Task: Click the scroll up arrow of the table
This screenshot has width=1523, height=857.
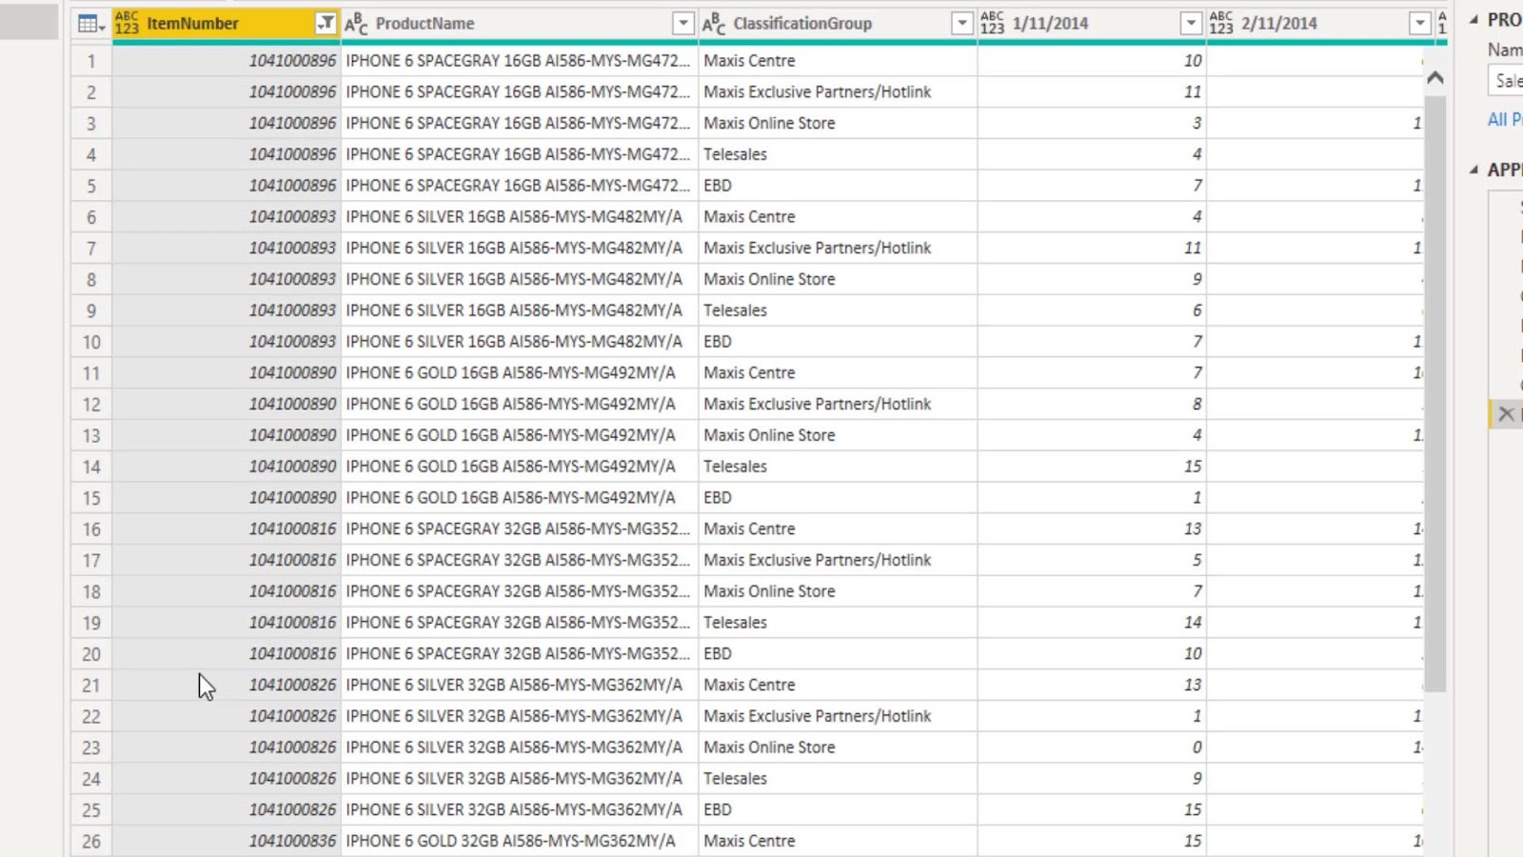Action: pos(1435,78)
